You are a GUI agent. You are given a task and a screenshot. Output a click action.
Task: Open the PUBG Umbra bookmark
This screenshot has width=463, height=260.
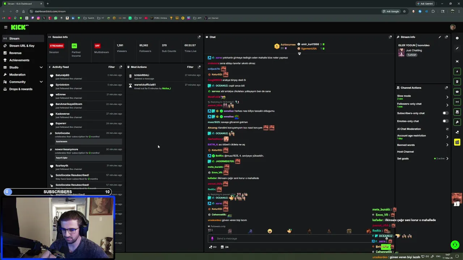pyautogui.click(x=158, y=18)
